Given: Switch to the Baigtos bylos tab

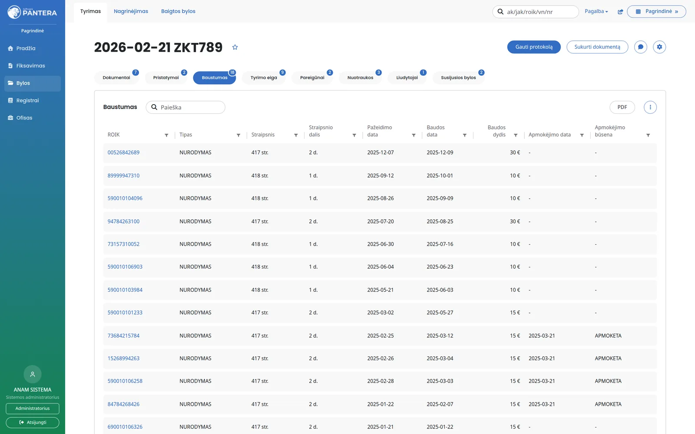Looking at the screenshot, I should pyautogui.click(x=178, y=11).
